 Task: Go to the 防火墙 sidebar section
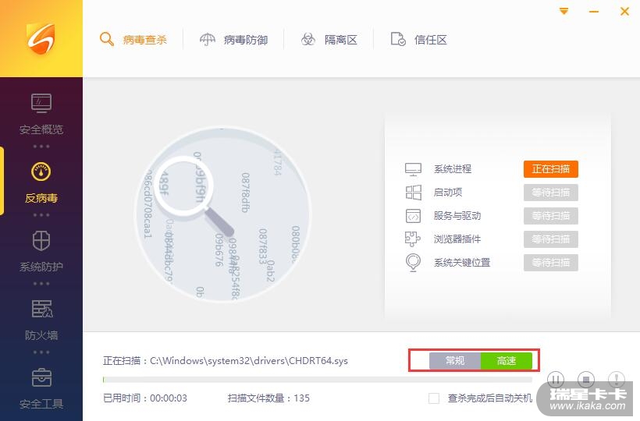(41, 320)
